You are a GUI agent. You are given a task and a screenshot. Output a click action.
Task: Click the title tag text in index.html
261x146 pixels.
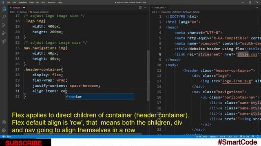[x=217, y=49]
